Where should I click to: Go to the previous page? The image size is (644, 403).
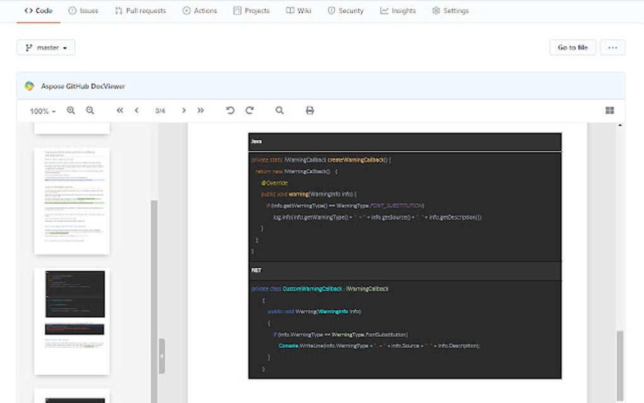point(137,110)
